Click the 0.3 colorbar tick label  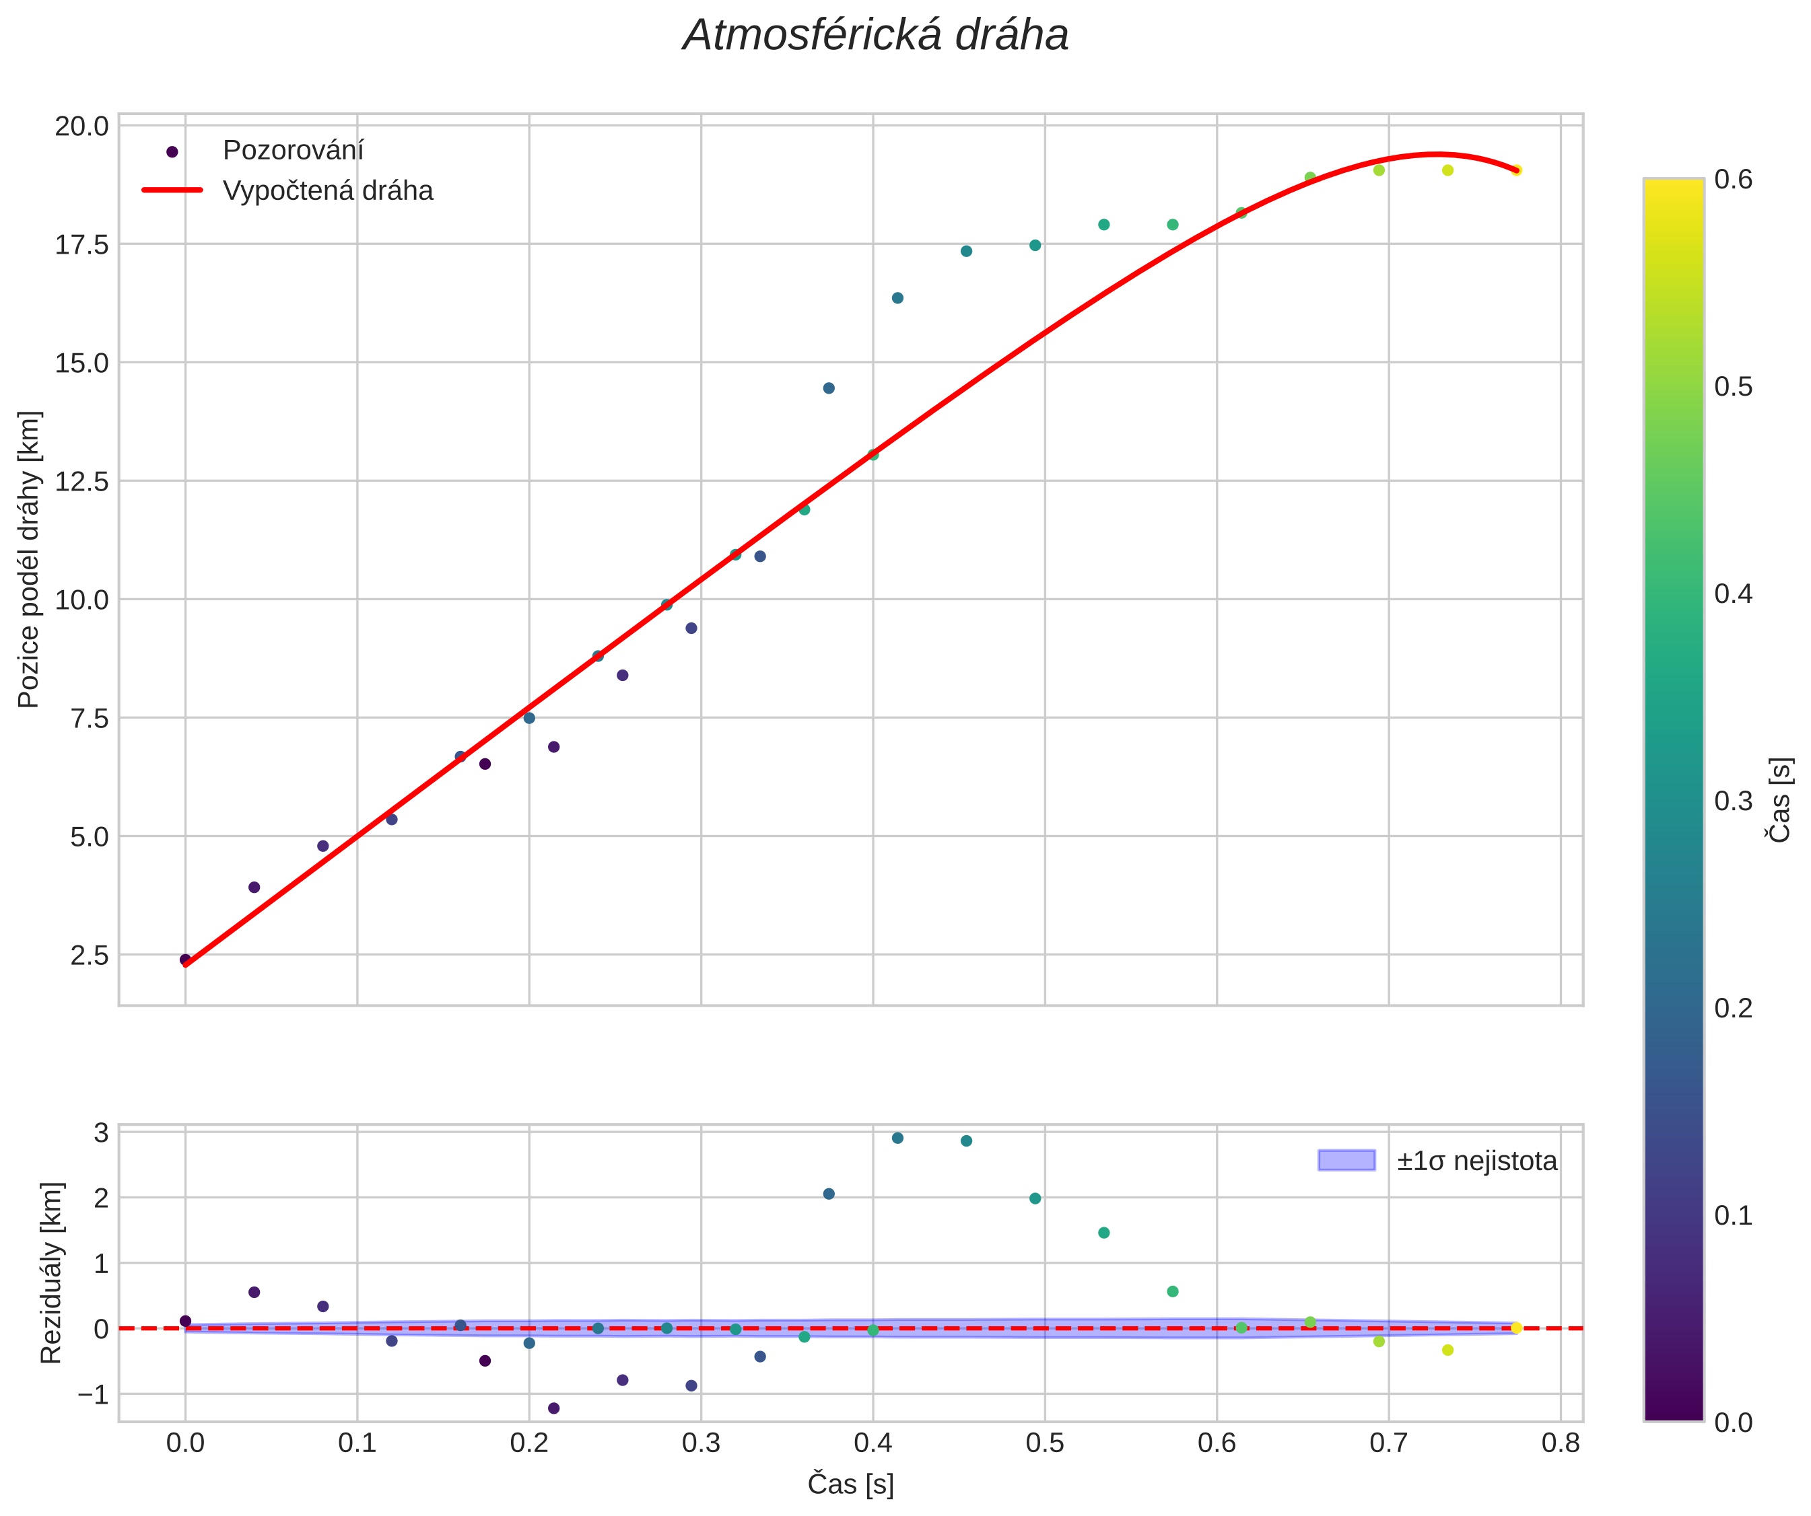point(1734,801)
